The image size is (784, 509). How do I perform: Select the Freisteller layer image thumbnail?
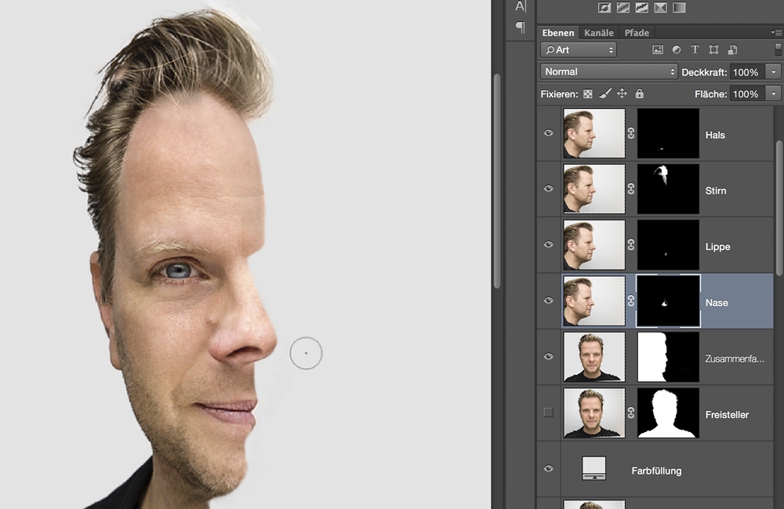594,413
